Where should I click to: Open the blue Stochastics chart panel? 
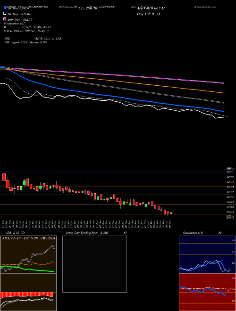208,254
